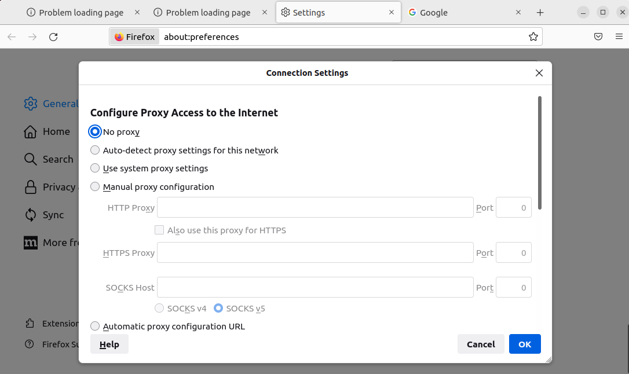Choose Use system proxy settings option
This screenshot has width=629, height=374.
[95, 168]
